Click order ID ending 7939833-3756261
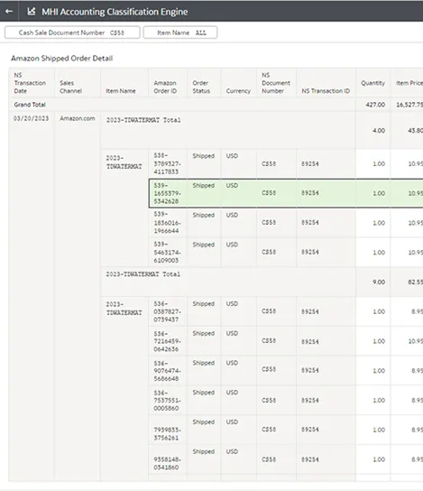This screenshot has height=491, width=423. [x=167, y=434]
